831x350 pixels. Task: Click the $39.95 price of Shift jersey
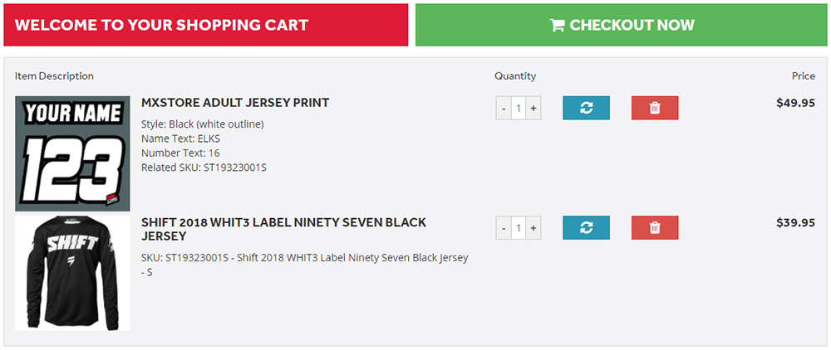[x=795, y=222]
